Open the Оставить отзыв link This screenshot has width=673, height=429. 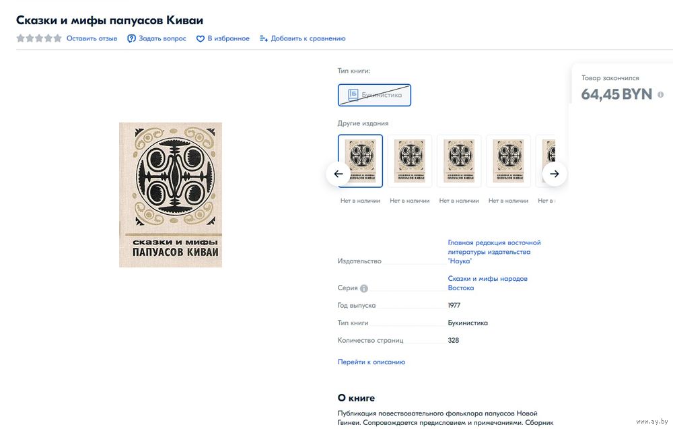(x=92, y=38)
